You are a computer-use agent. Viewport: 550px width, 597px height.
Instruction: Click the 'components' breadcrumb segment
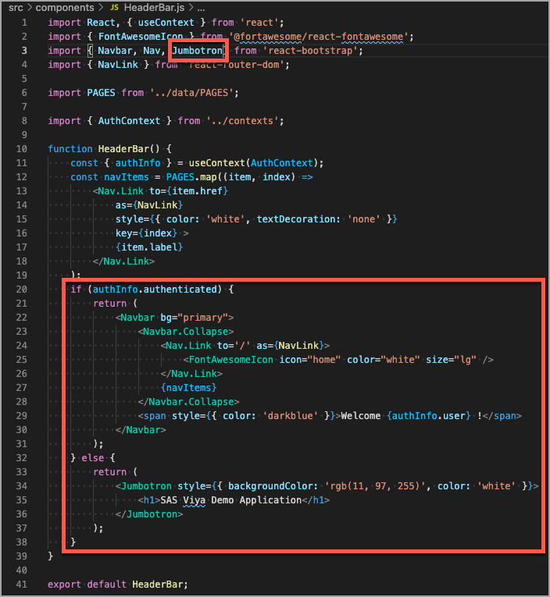pyautogui.click(x=65, y=7)
